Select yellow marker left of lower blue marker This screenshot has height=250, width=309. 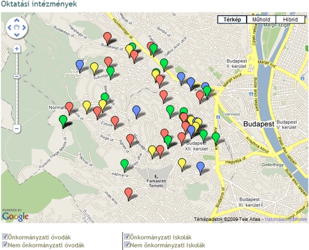182,163
